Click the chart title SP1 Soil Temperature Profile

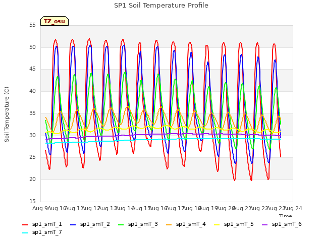[161, 6]
